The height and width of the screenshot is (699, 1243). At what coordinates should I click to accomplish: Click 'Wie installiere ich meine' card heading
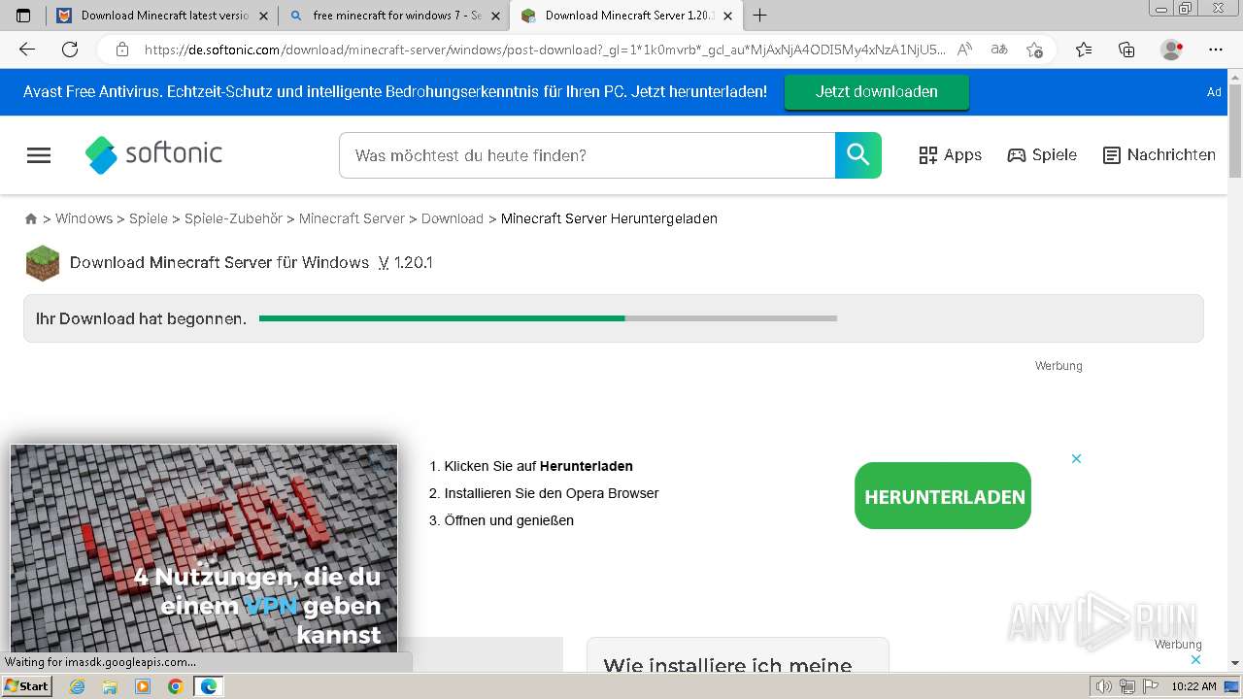(x=727, y=665)
